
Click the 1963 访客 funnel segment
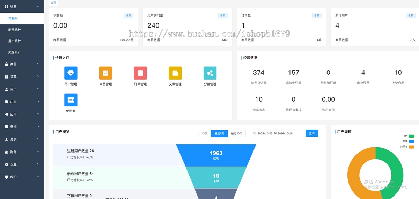[216, 155]
